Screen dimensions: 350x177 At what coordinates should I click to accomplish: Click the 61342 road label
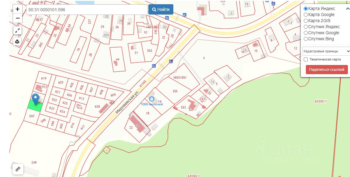click(x=142, y=84)
